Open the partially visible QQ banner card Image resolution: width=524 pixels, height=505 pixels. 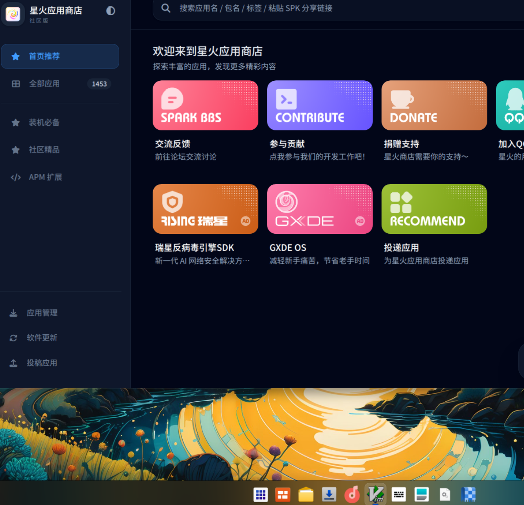tap(510, 105)
